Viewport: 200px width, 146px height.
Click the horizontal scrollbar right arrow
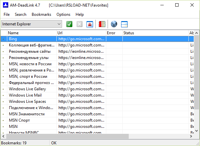coord(191,136)
